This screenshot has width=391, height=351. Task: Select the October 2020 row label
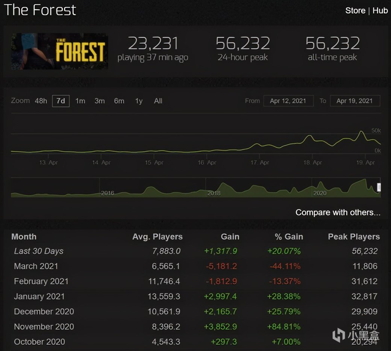tap(39, 342)
